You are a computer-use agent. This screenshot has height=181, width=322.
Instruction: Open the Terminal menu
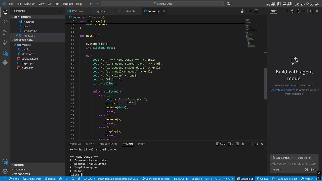pos(68,4)
